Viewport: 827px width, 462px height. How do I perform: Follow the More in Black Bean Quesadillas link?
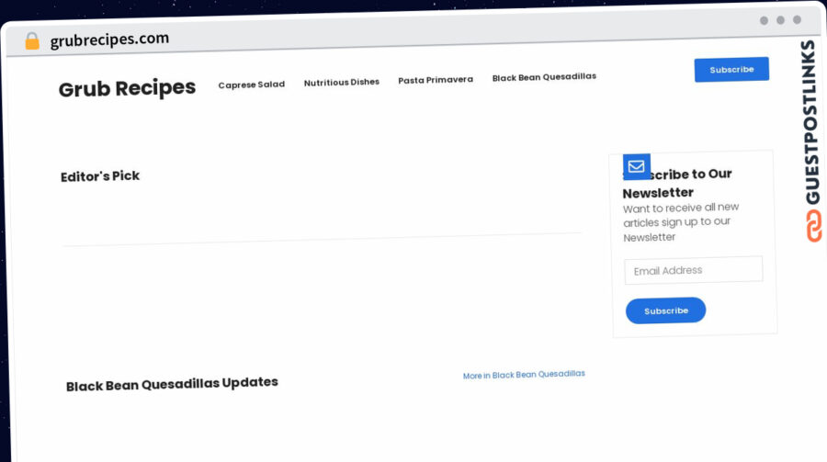[524, 375]
